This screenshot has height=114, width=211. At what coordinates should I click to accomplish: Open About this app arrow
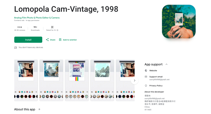click(39, 109)
